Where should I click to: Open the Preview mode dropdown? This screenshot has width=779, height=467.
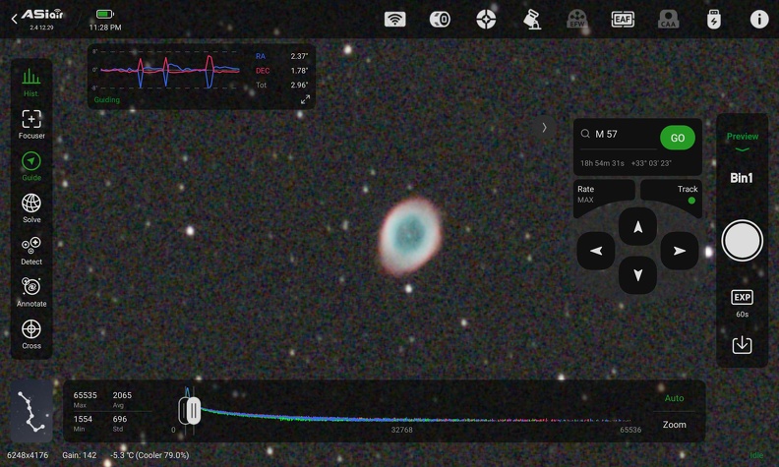[x=743, y=142]
